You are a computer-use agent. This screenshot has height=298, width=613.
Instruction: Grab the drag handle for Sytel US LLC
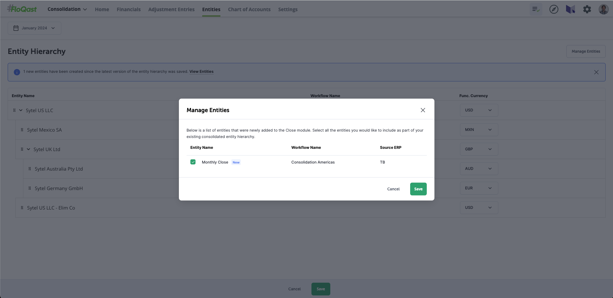14,110
